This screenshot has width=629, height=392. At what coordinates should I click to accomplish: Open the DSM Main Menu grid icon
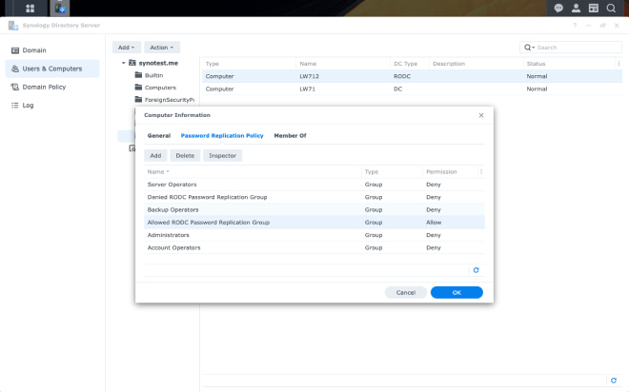coord(30,8)
